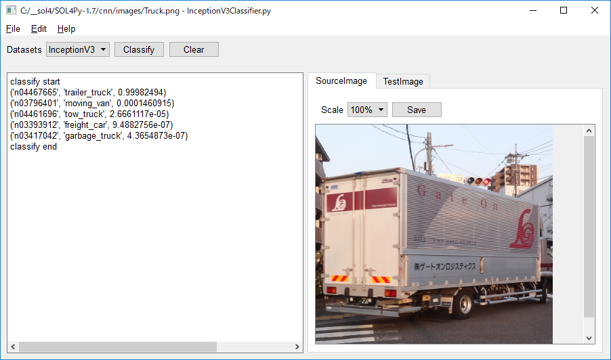Click the Datasets label
Screen dimensions: 611x360
[24, 50]
